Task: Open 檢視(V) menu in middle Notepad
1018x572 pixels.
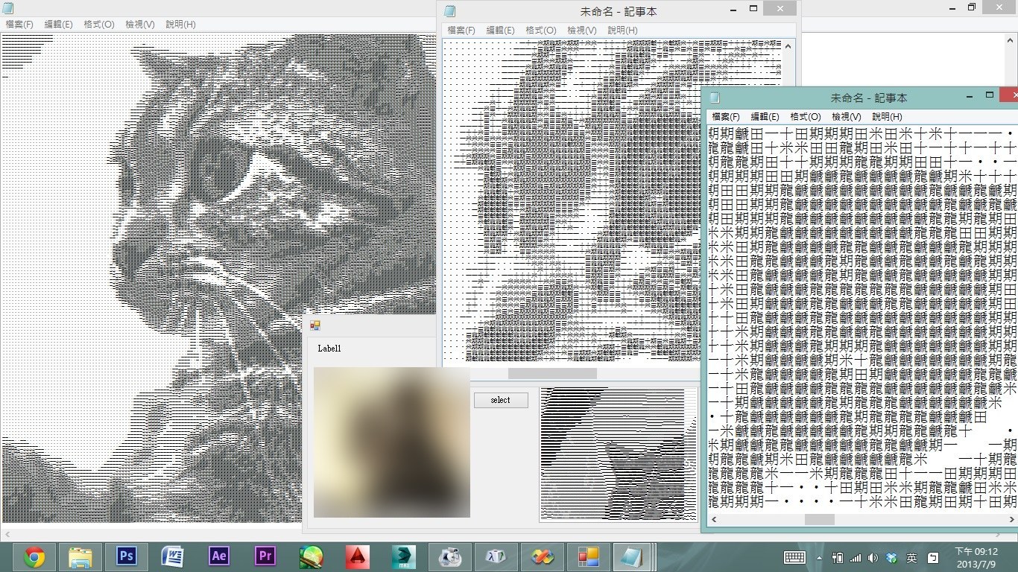Action: [581, 31]
